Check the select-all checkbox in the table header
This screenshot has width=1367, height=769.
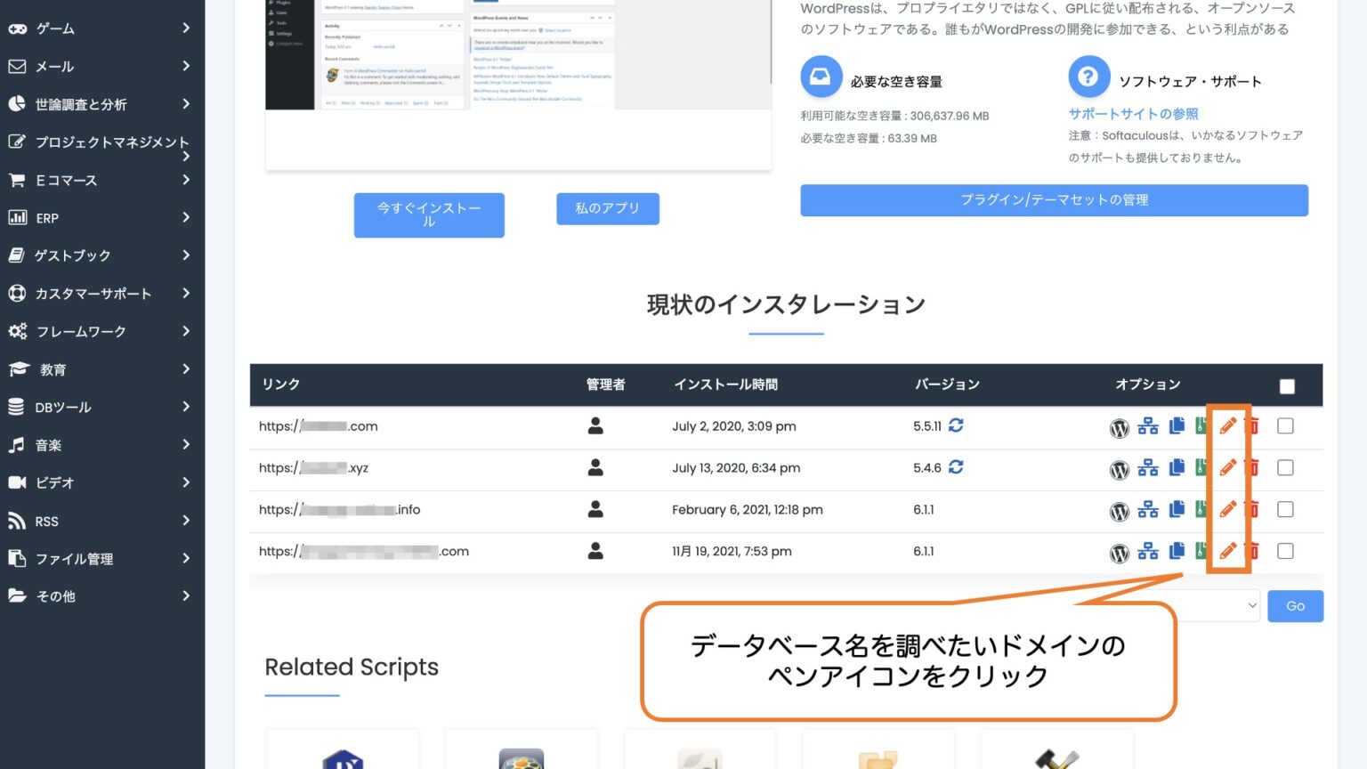pos(1287,385)
